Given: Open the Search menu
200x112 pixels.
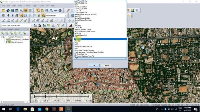Looking at the screenshot, I should tap(41, 6).
